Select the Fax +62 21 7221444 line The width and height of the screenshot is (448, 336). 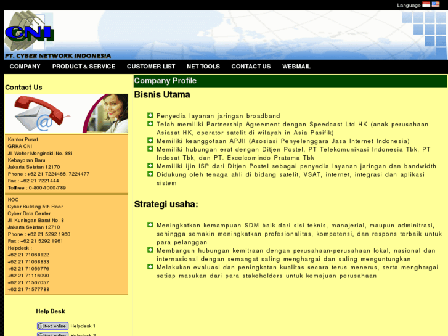33,181
